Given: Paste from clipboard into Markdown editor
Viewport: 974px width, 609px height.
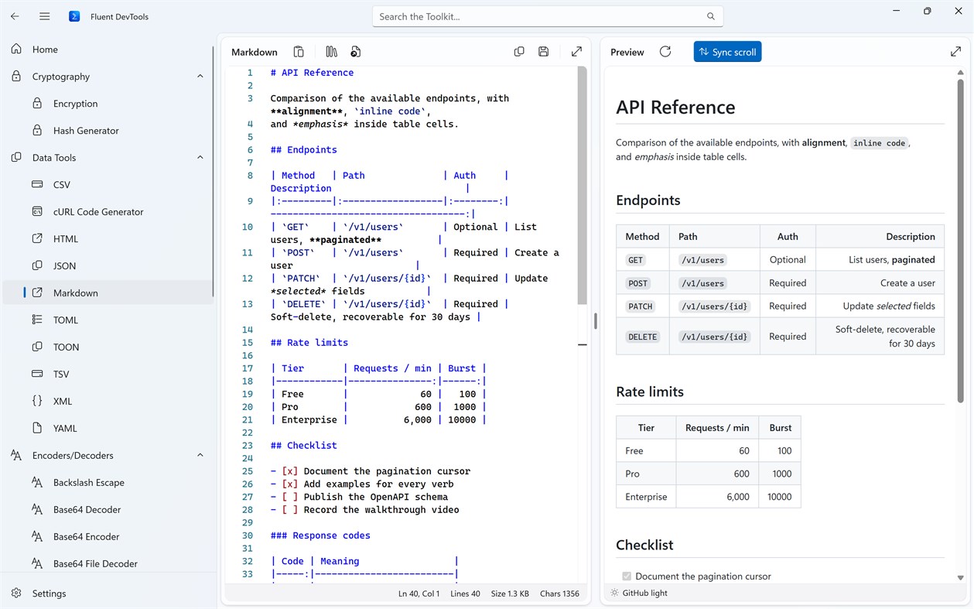Looking at the screenshot, I should (x=299, y=52).
